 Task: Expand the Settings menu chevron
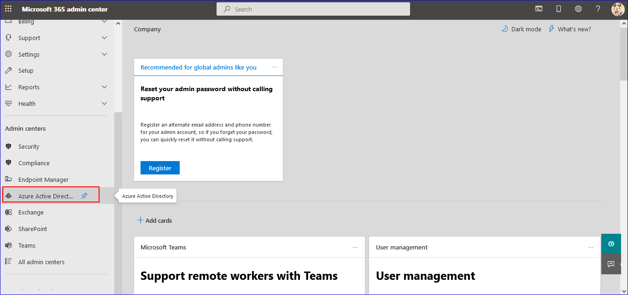tap(104, 54)
